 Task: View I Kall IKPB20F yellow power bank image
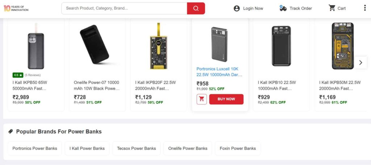point(158,46)
